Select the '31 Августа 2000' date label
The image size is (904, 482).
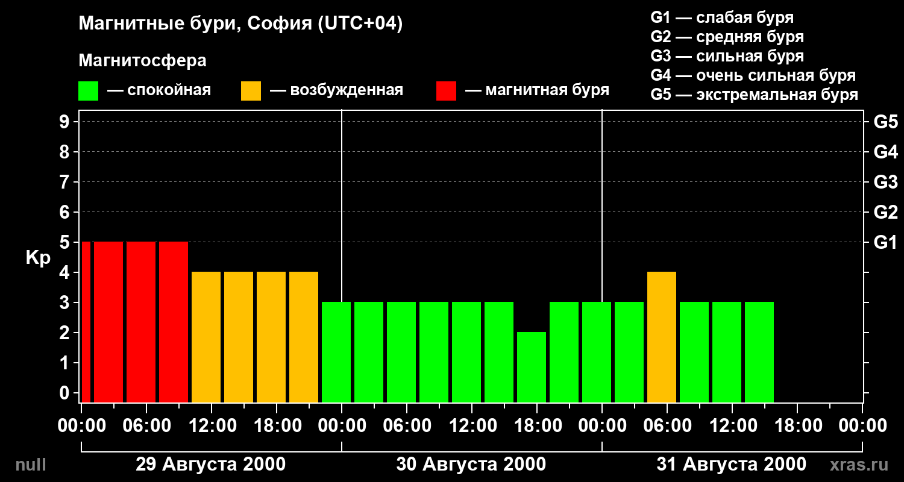[731, 465]
